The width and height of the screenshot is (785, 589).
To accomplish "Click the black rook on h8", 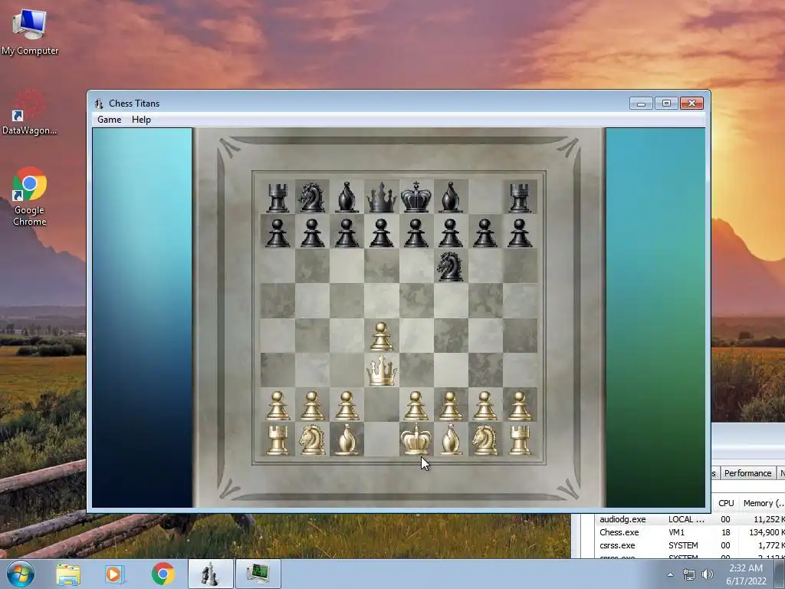I will click(520, 197).
